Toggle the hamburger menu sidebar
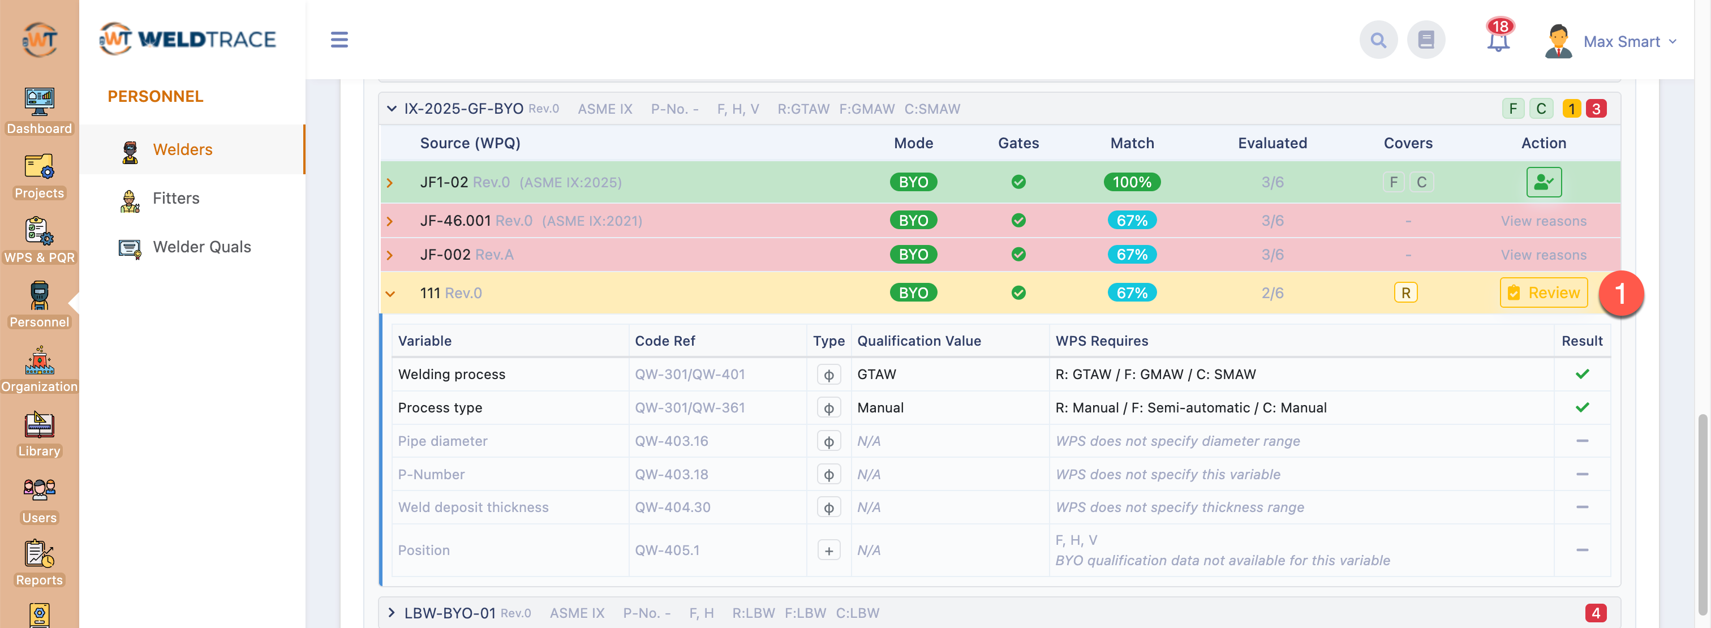 (x=339, y=40)
